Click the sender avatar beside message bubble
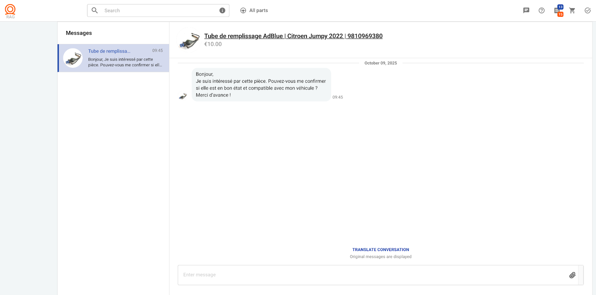The height and width of the screenshot is (295, 596). coord(183,96)
